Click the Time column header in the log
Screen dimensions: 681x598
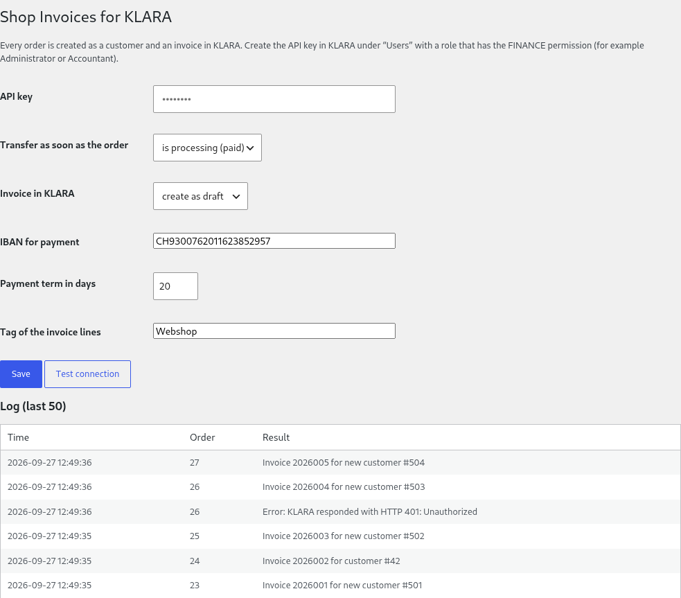18,437
